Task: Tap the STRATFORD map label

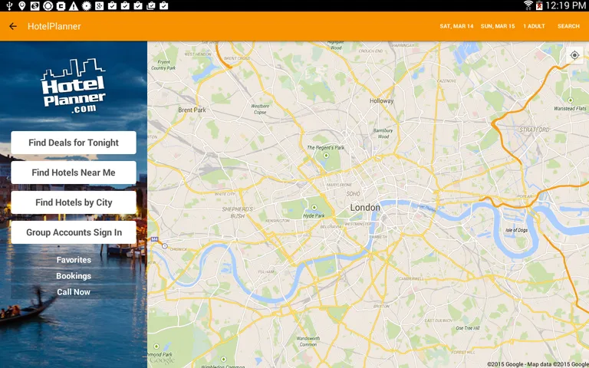Action: pyautogui.click(x=534, y=130)
